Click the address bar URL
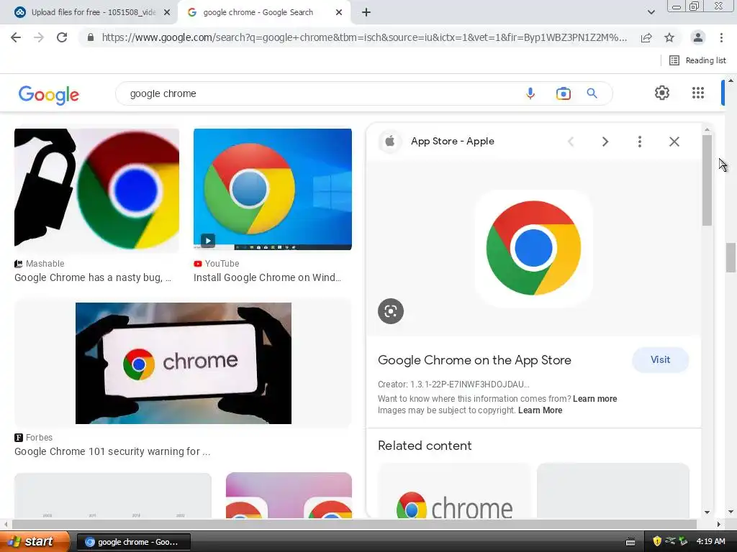Viewport: 737px width, 552px height. coord(364,37)
